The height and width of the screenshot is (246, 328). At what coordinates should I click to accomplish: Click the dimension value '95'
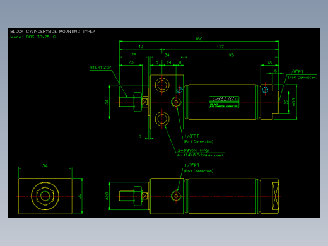tap(231, 55)
